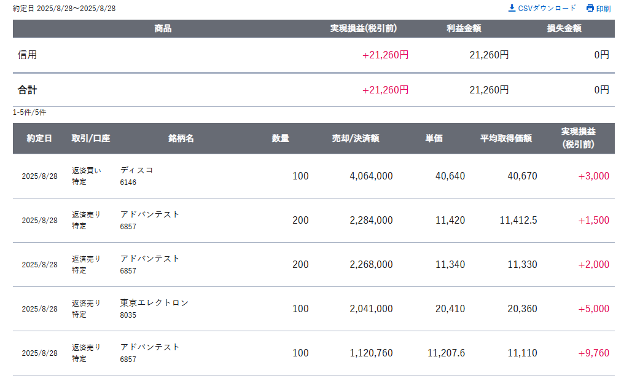Screen dimensions: 624x381
Task: Select the +9,760 realized profit value
Action: 593,353
